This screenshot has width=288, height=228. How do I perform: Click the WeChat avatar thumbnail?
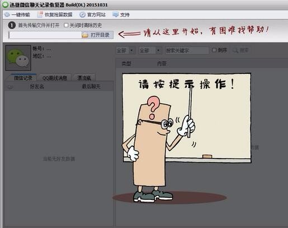18,58
